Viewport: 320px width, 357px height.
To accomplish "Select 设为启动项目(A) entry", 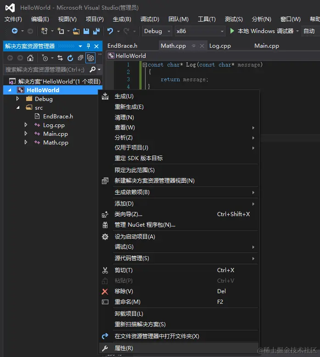I will pyautogui.click(x=179, y=237).
